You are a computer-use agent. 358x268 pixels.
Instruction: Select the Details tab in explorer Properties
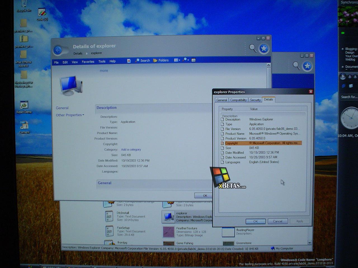pos(268,99)
